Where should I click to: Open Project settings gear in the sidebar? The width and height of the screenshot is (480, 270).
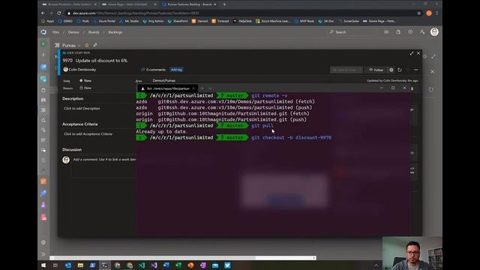43,242
